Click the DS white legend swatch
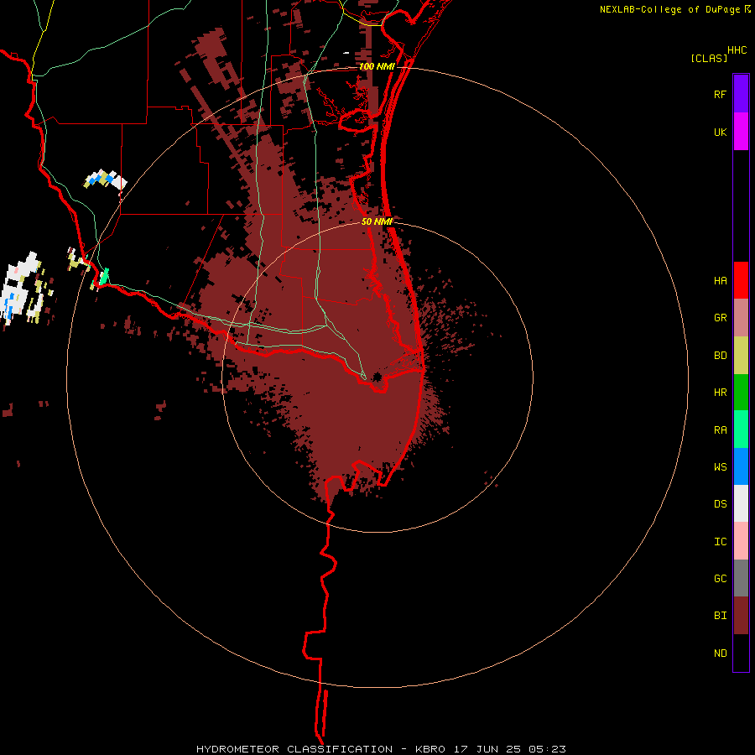The image size is (755, 755). point(741,503)
